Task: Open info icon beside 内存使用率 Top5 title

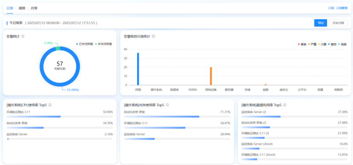Action: (x=167, y=105)
